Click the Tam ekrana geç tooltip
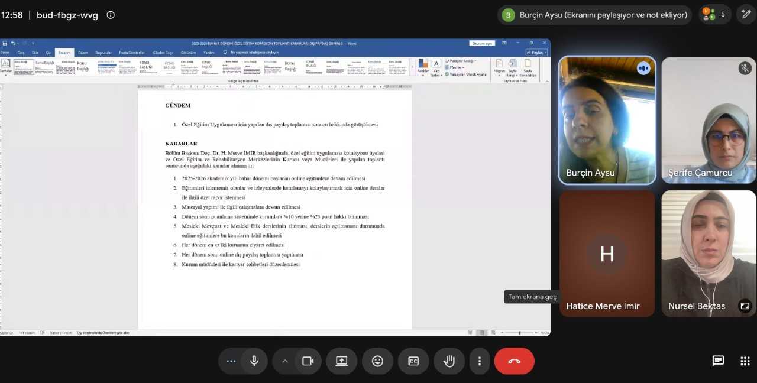This screenshot has height=383, width=757. 532,297
